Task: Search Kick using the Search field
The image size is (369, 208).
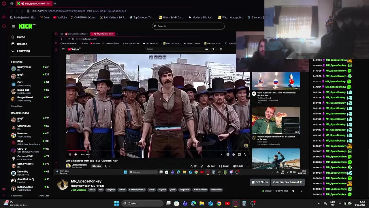Action: pos(188,26)
